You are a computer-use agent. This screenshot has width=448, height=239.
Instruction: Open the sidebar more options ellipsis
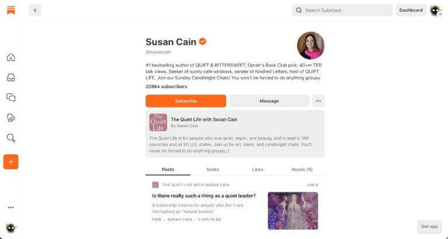tap(11, 207)
